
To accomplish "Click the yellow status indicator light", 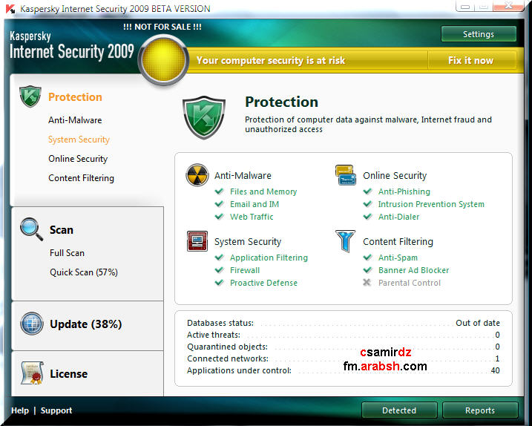I will [163, 59].
